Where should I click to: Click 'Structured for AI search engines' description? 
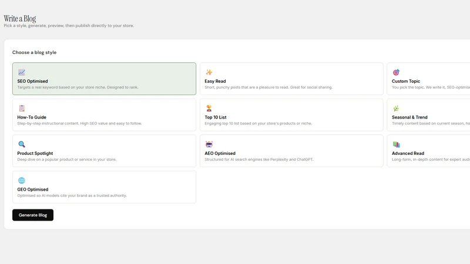[x=259, y=160]
